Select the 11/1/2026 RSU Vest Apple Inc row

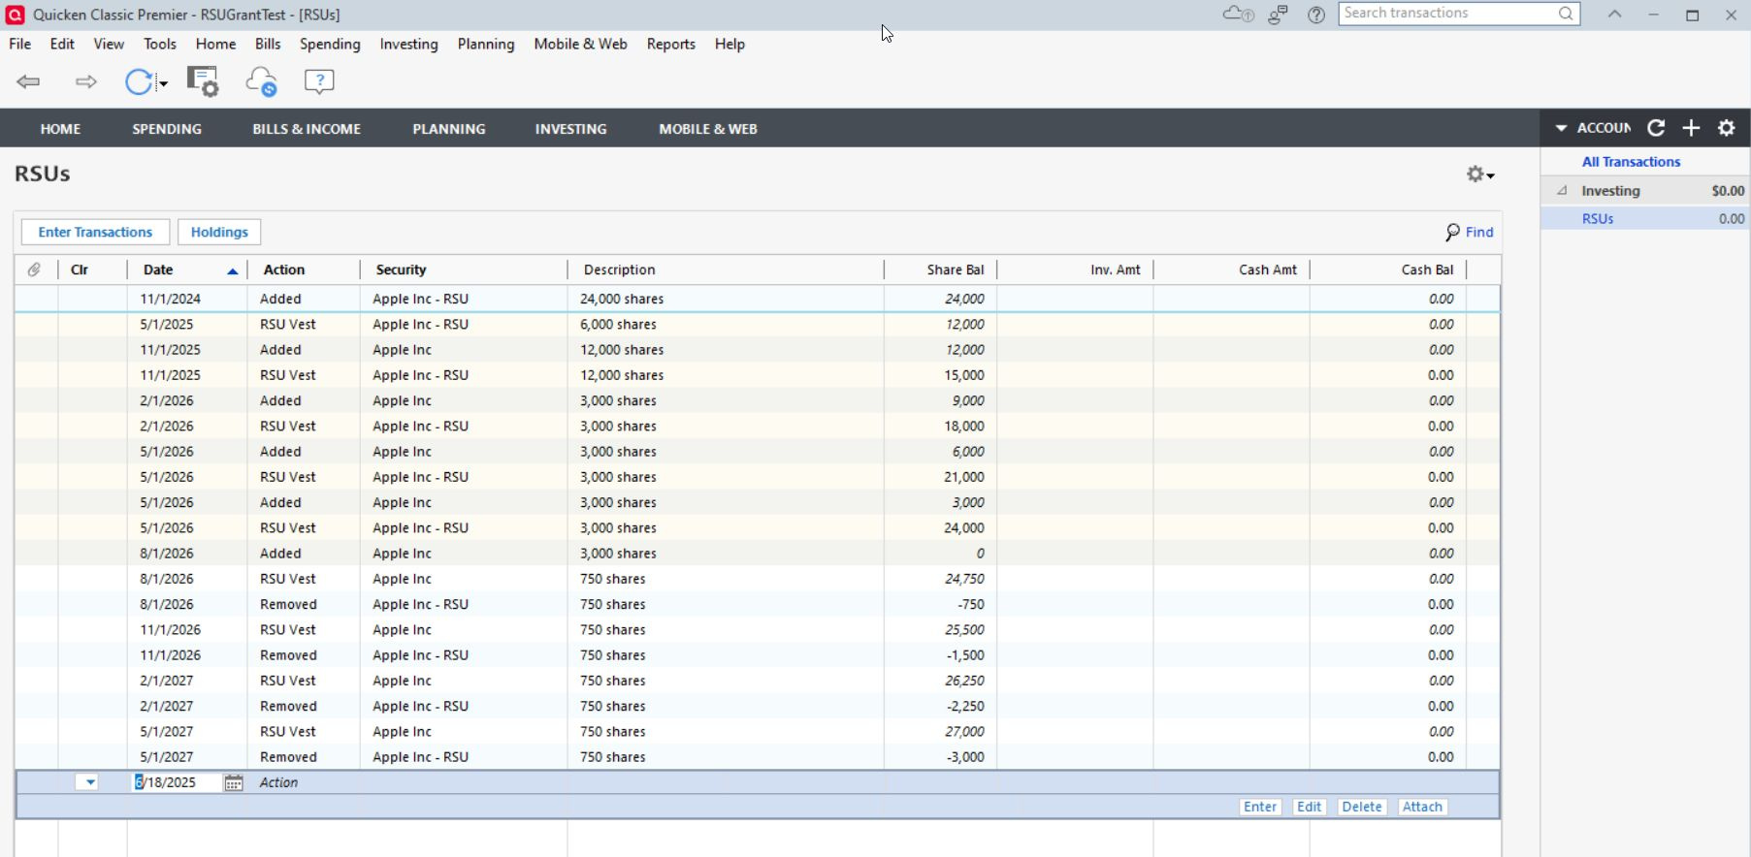pyautogui.click(x=757, y=630)
